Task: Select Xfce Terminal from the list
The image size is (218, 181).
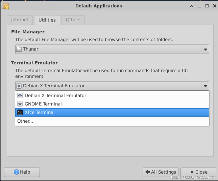Action: pyautogui.click(x=112, y=112)
